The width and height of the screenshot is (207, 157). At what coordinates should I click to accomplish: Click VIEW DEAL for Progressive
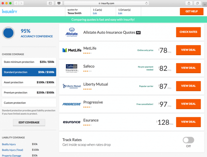188,104
